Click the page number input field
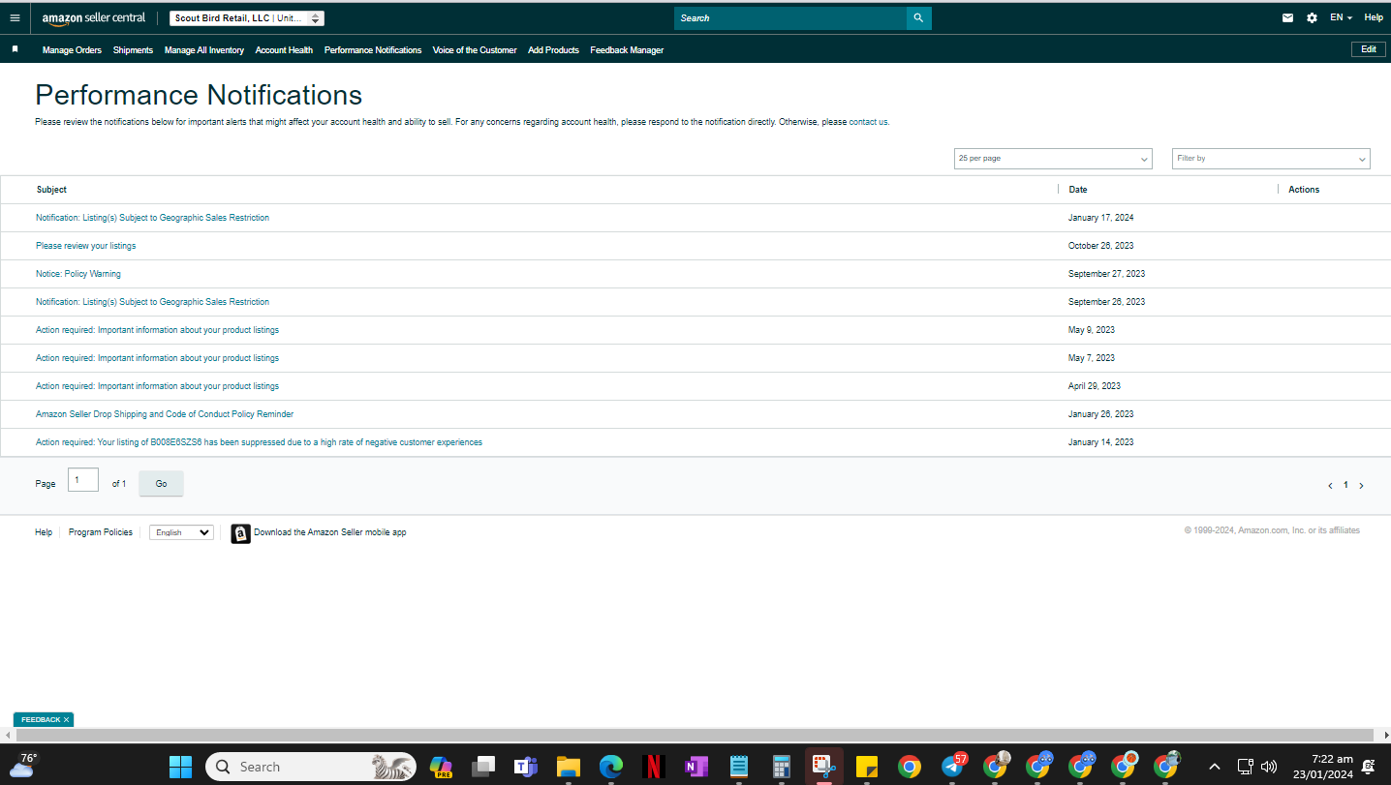The height and width of the screenshot is (785, 1391). [83, 480]
